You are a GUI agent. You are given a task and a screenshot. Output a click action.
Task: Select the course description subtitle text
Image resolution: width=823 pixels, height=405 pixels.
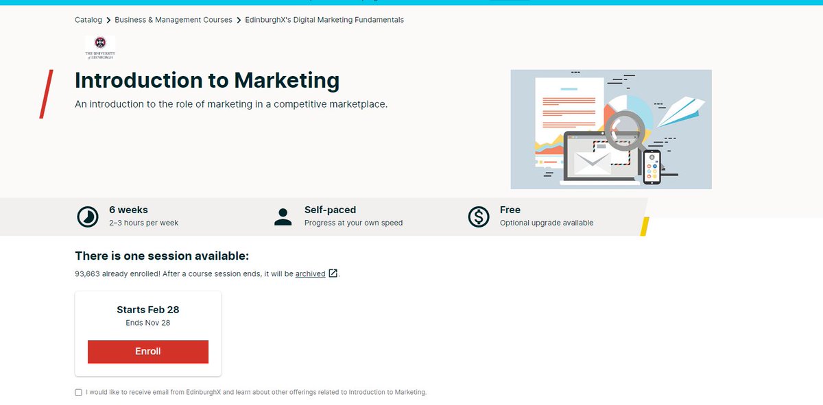[x=231, y=105]
